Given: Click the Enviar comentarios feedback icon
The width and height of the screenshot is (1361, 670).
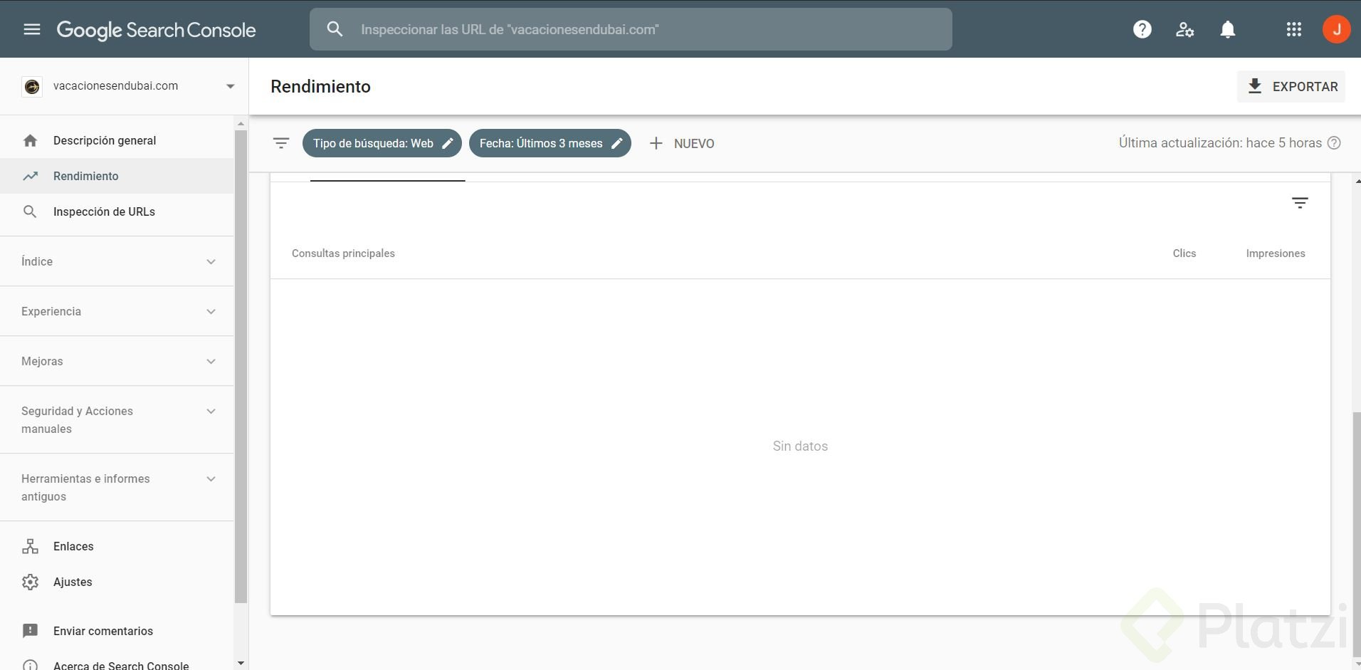Looking at the screenshot, I should tap(30, 631).
